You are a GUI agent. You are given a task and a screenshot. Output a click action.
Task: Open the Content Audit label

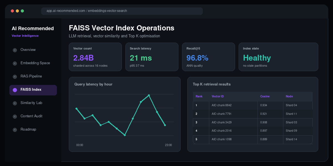point(31,116)
